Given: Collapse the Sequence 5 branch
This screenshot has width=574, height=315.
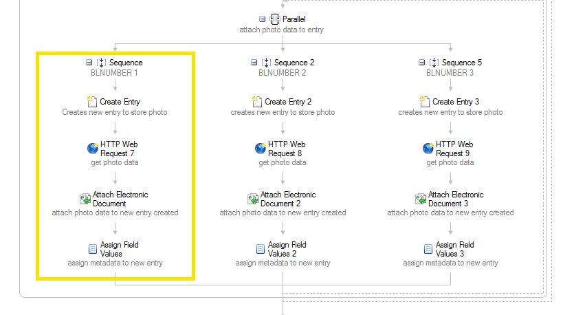Looking at the screenshot, I should (x=421, y=63).
